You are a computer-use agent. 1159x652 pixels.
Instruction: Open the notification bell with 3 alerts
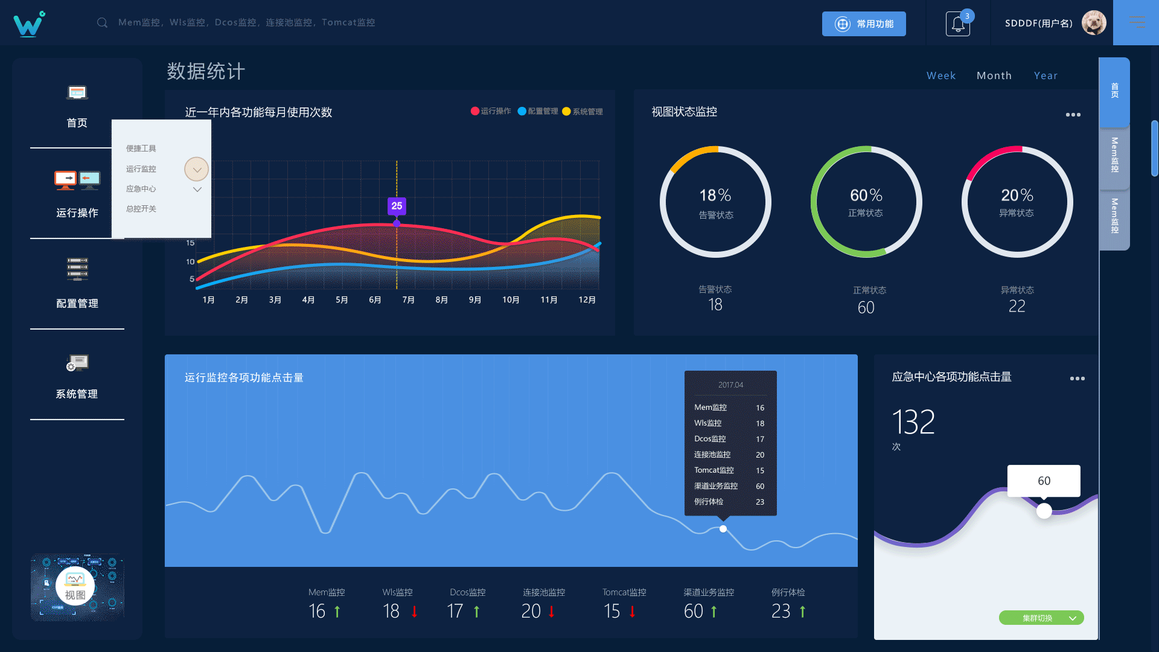click(958, 22)
